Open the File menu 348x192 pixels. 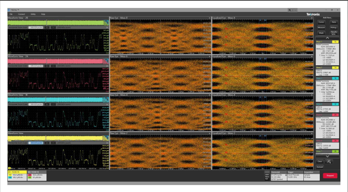[11, 14]
